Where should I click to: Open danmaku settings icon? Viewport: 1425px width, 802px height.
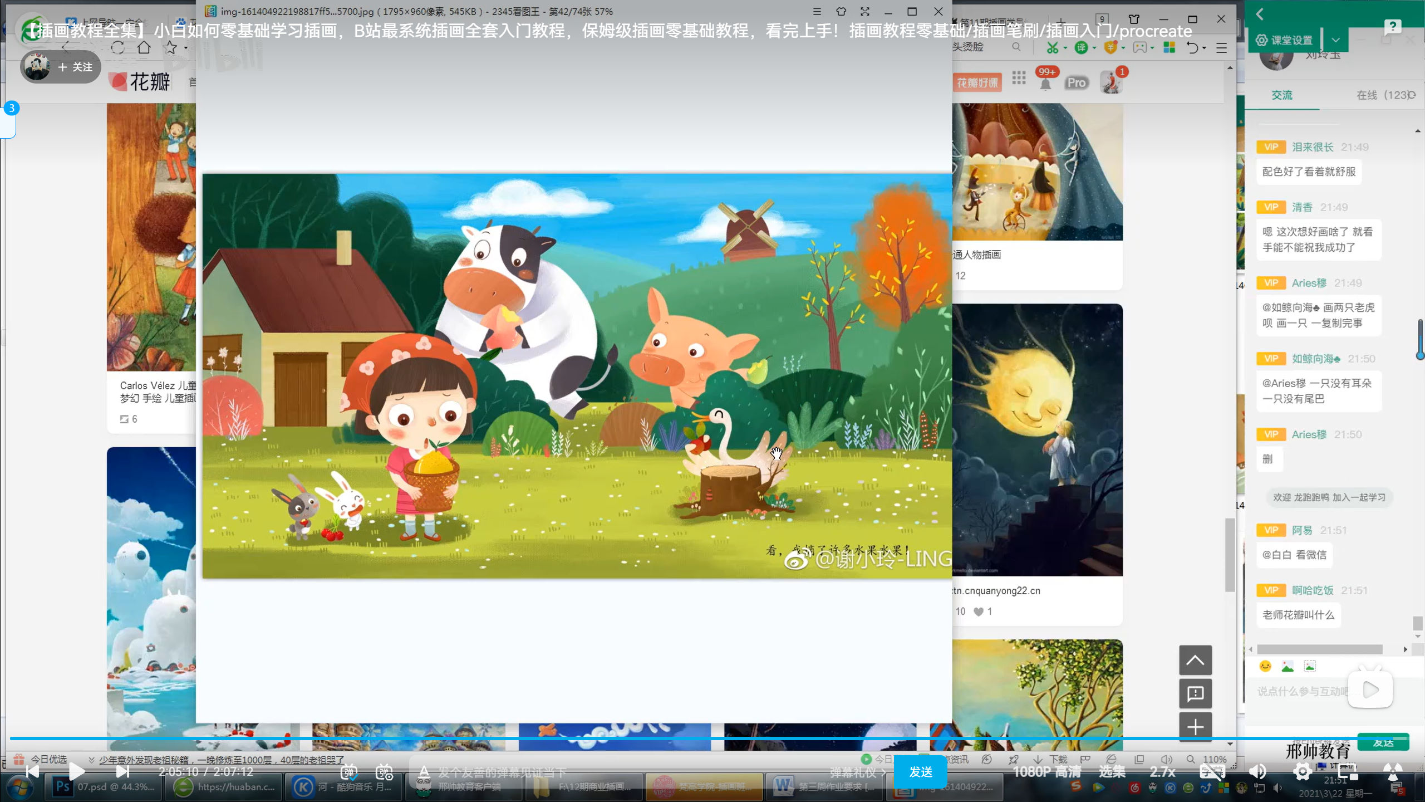point(384,772)
